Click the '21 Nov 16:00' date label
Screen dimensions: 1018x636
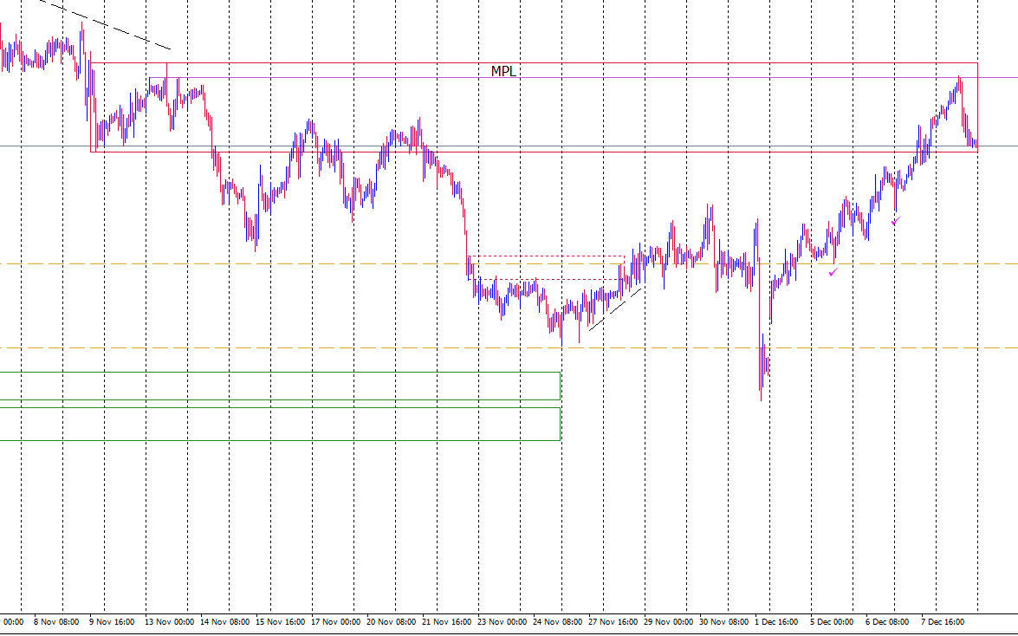(x=447, y=622)
